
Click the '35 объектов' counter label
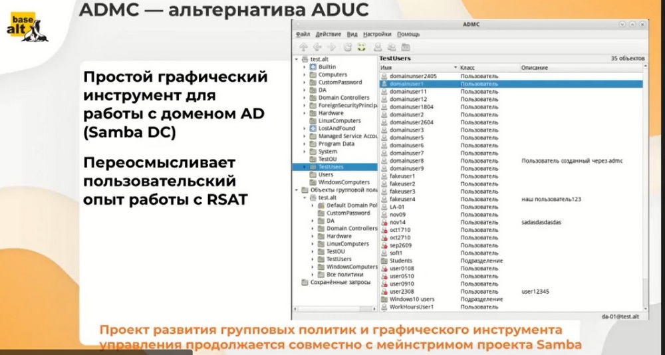(628, 59)
